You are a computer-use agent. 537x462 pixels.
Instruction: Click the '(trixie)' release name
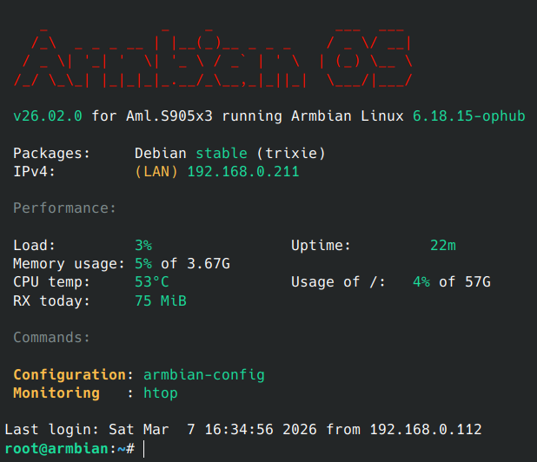(291, 154)
